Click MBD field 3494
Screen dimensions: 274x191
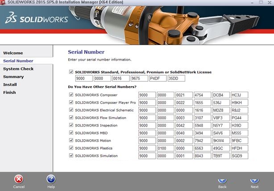point(203,133)
